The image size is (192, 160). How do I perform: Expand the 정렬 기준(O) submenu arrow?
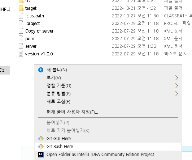point(176,86)
